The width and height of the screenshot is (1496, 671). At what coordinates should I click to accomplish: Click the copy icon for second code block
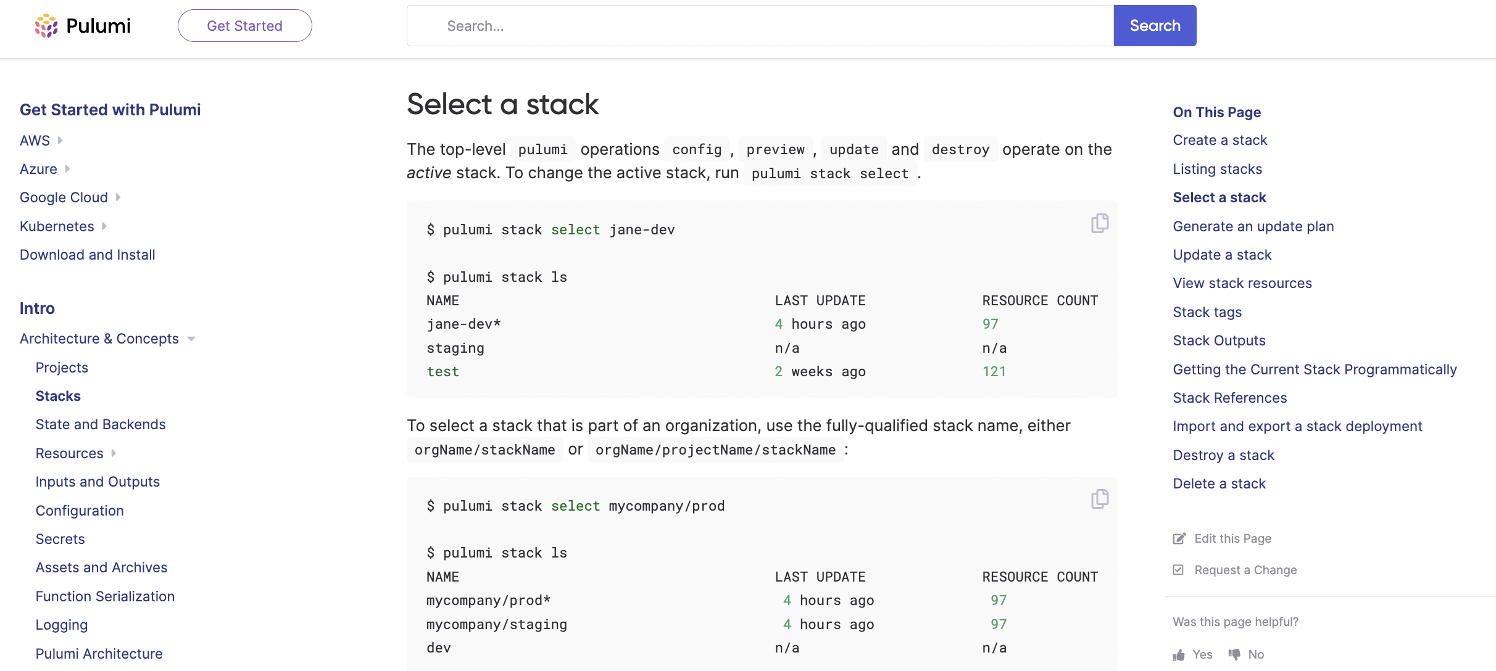tap(1099, 498)
